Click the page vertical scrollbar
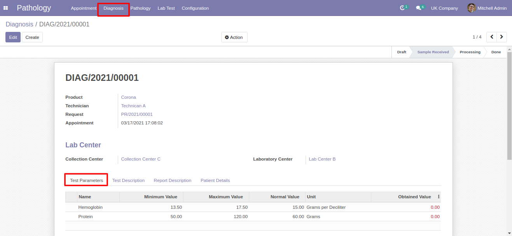This screenshot has height=236, width=512. [509, 105]
